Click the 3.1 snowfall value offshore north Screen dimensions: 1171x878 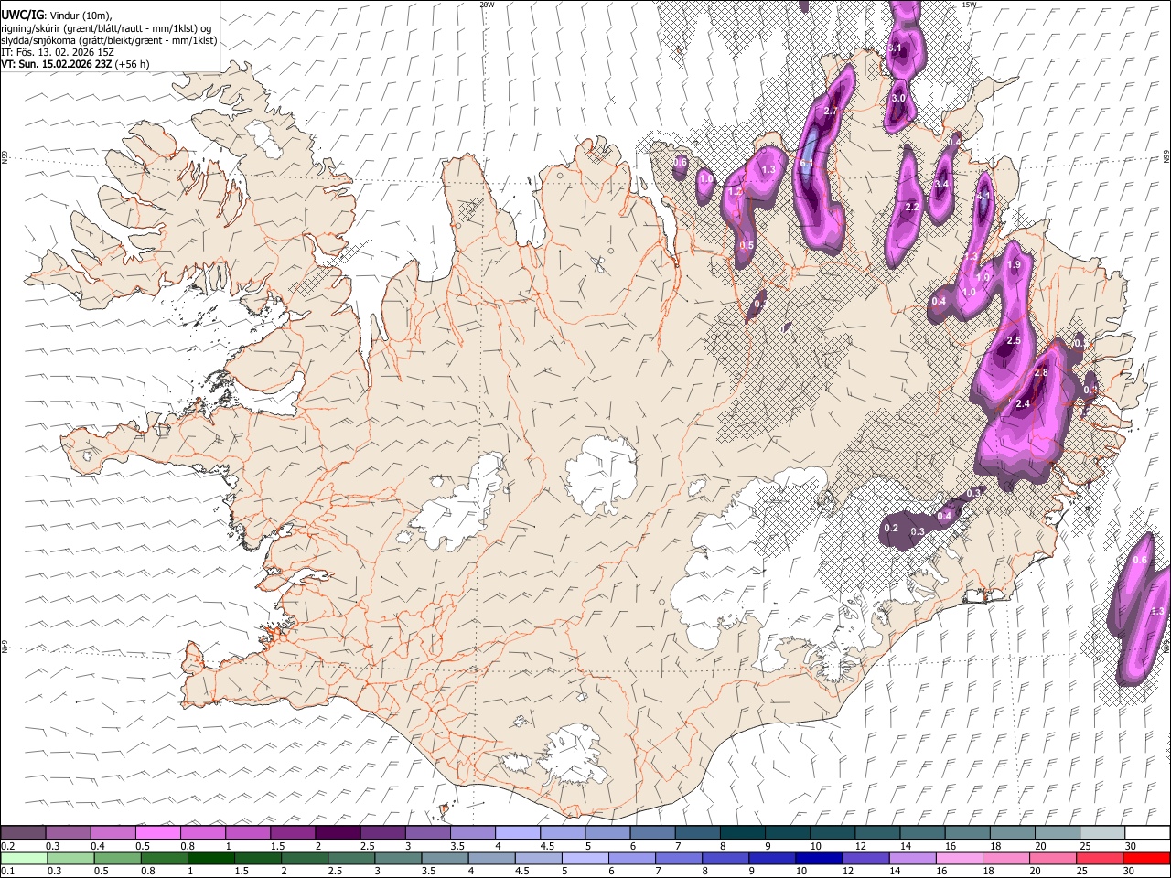tap(895, 48)
